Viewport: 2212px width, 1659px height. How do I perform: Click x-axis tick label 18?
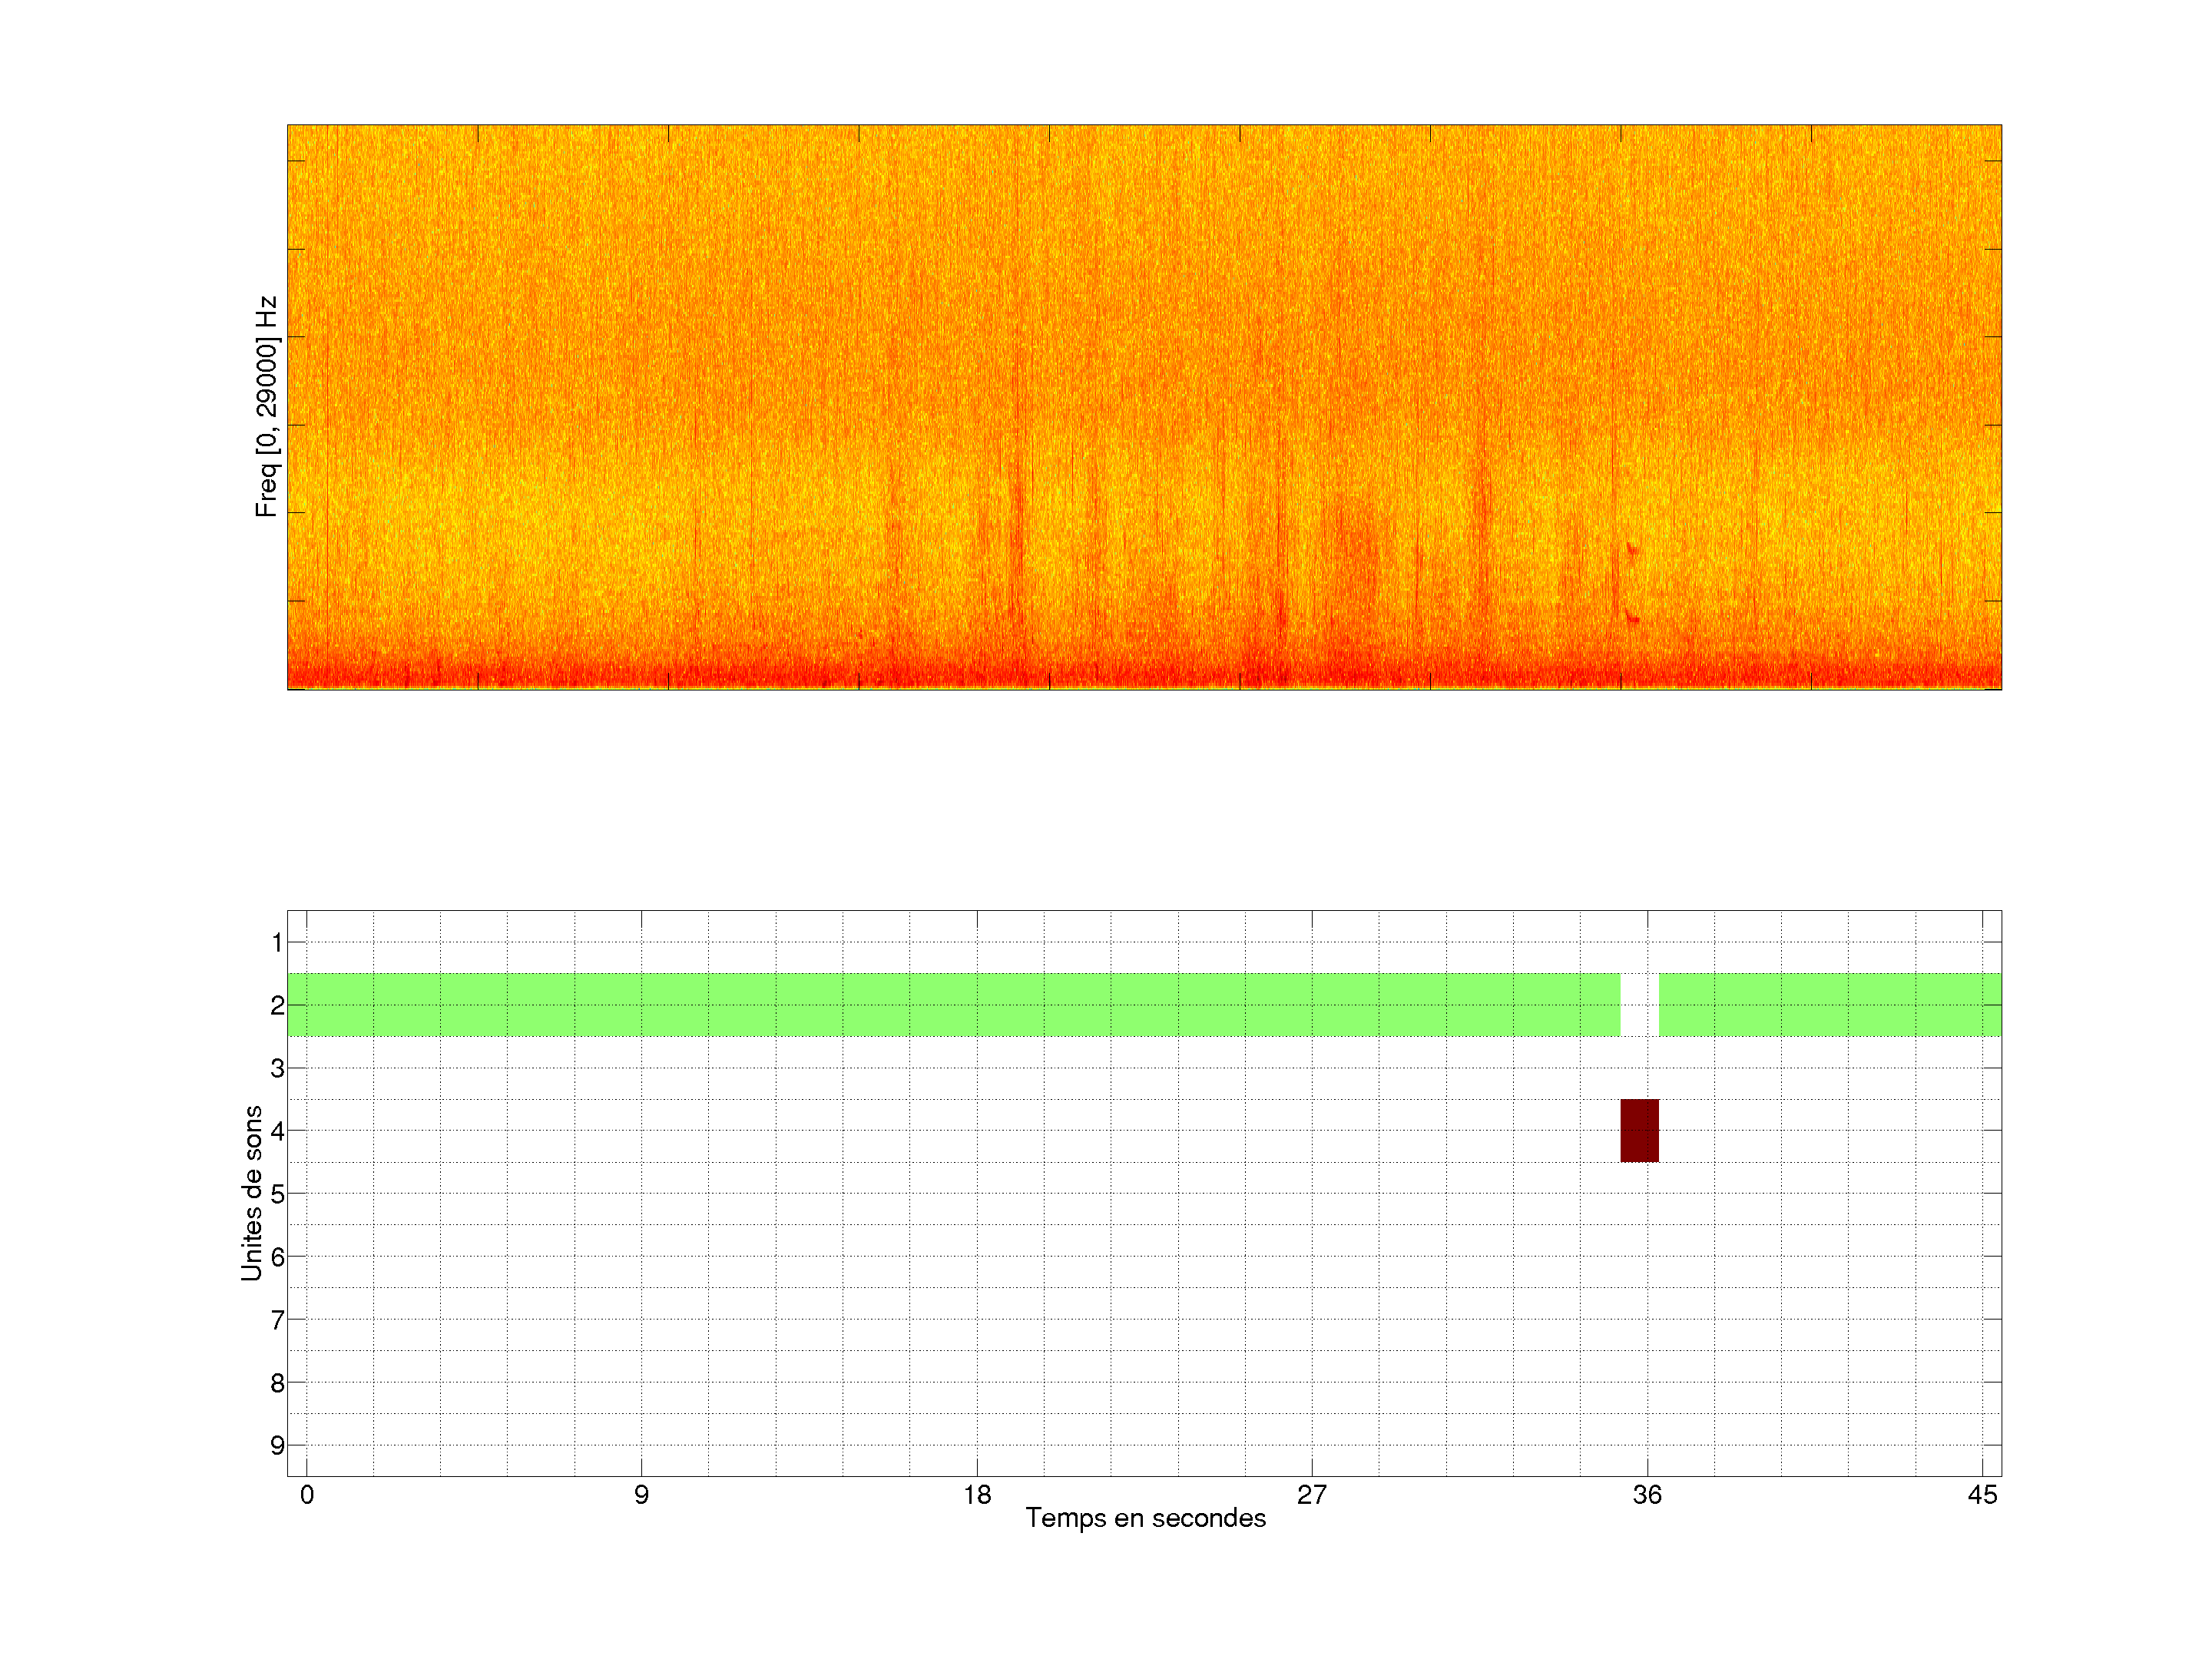coord(977,1495)
